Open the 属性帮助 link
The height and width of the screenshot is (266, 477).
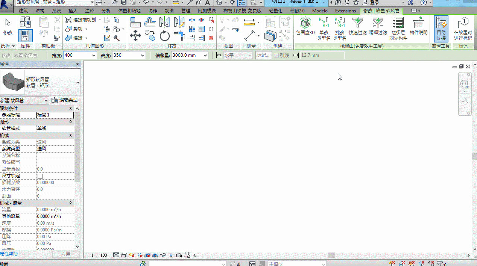[9, 254]
